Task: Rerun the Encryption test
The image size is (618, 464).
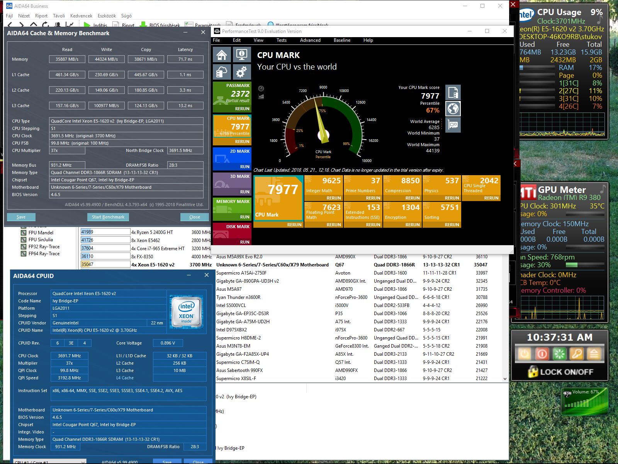Action: pos(413,225)
